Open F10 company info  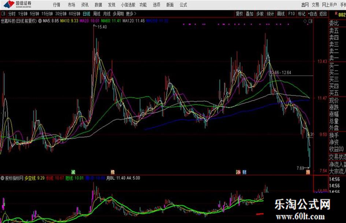pos(291,14)
